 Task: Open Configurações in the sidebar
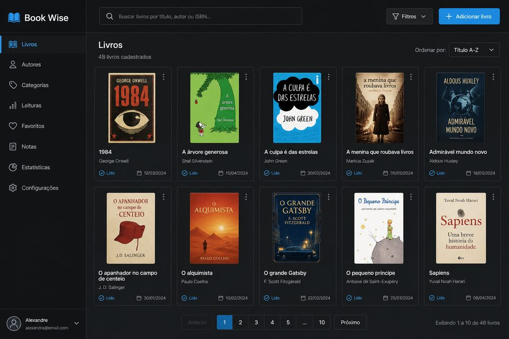tap(43, 188)
